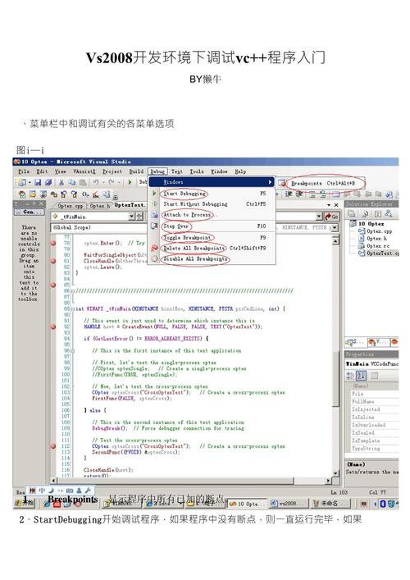Collapse the outlining box at line 96

(73, 350)
